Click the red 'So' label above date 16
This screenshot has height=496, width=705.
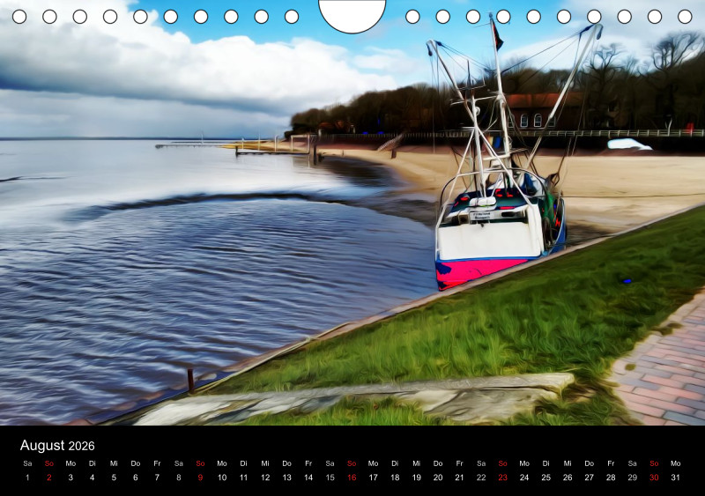tap(352, 463)
